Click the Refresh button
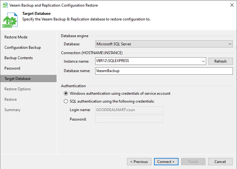 [x=220, y=61]
